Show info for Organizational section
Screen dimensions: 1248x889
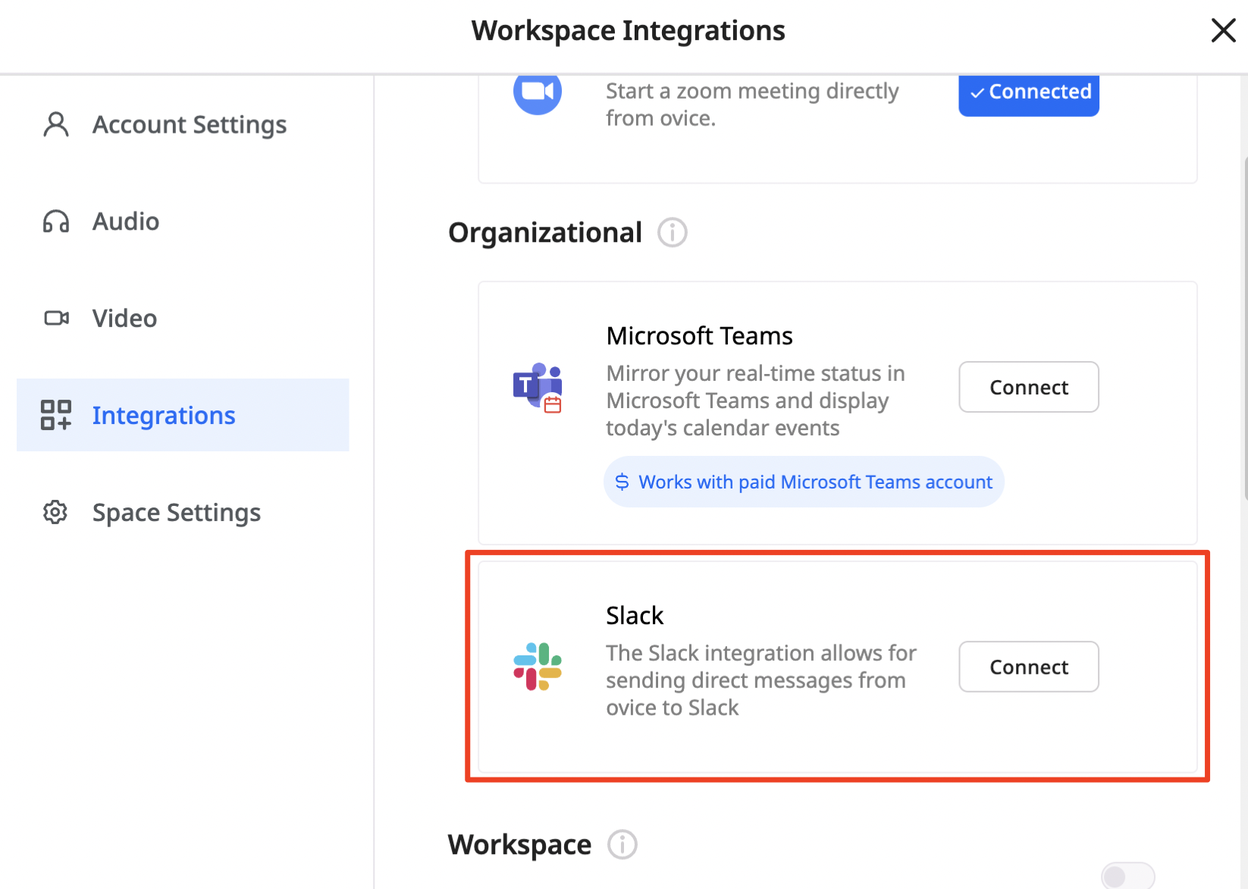673,232
